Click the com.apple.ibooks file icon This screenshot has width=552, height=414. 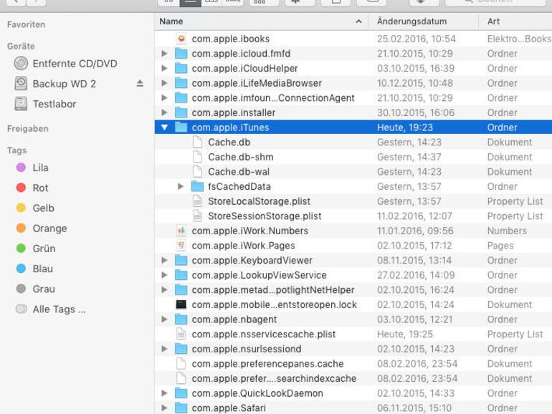coord(181,39)
